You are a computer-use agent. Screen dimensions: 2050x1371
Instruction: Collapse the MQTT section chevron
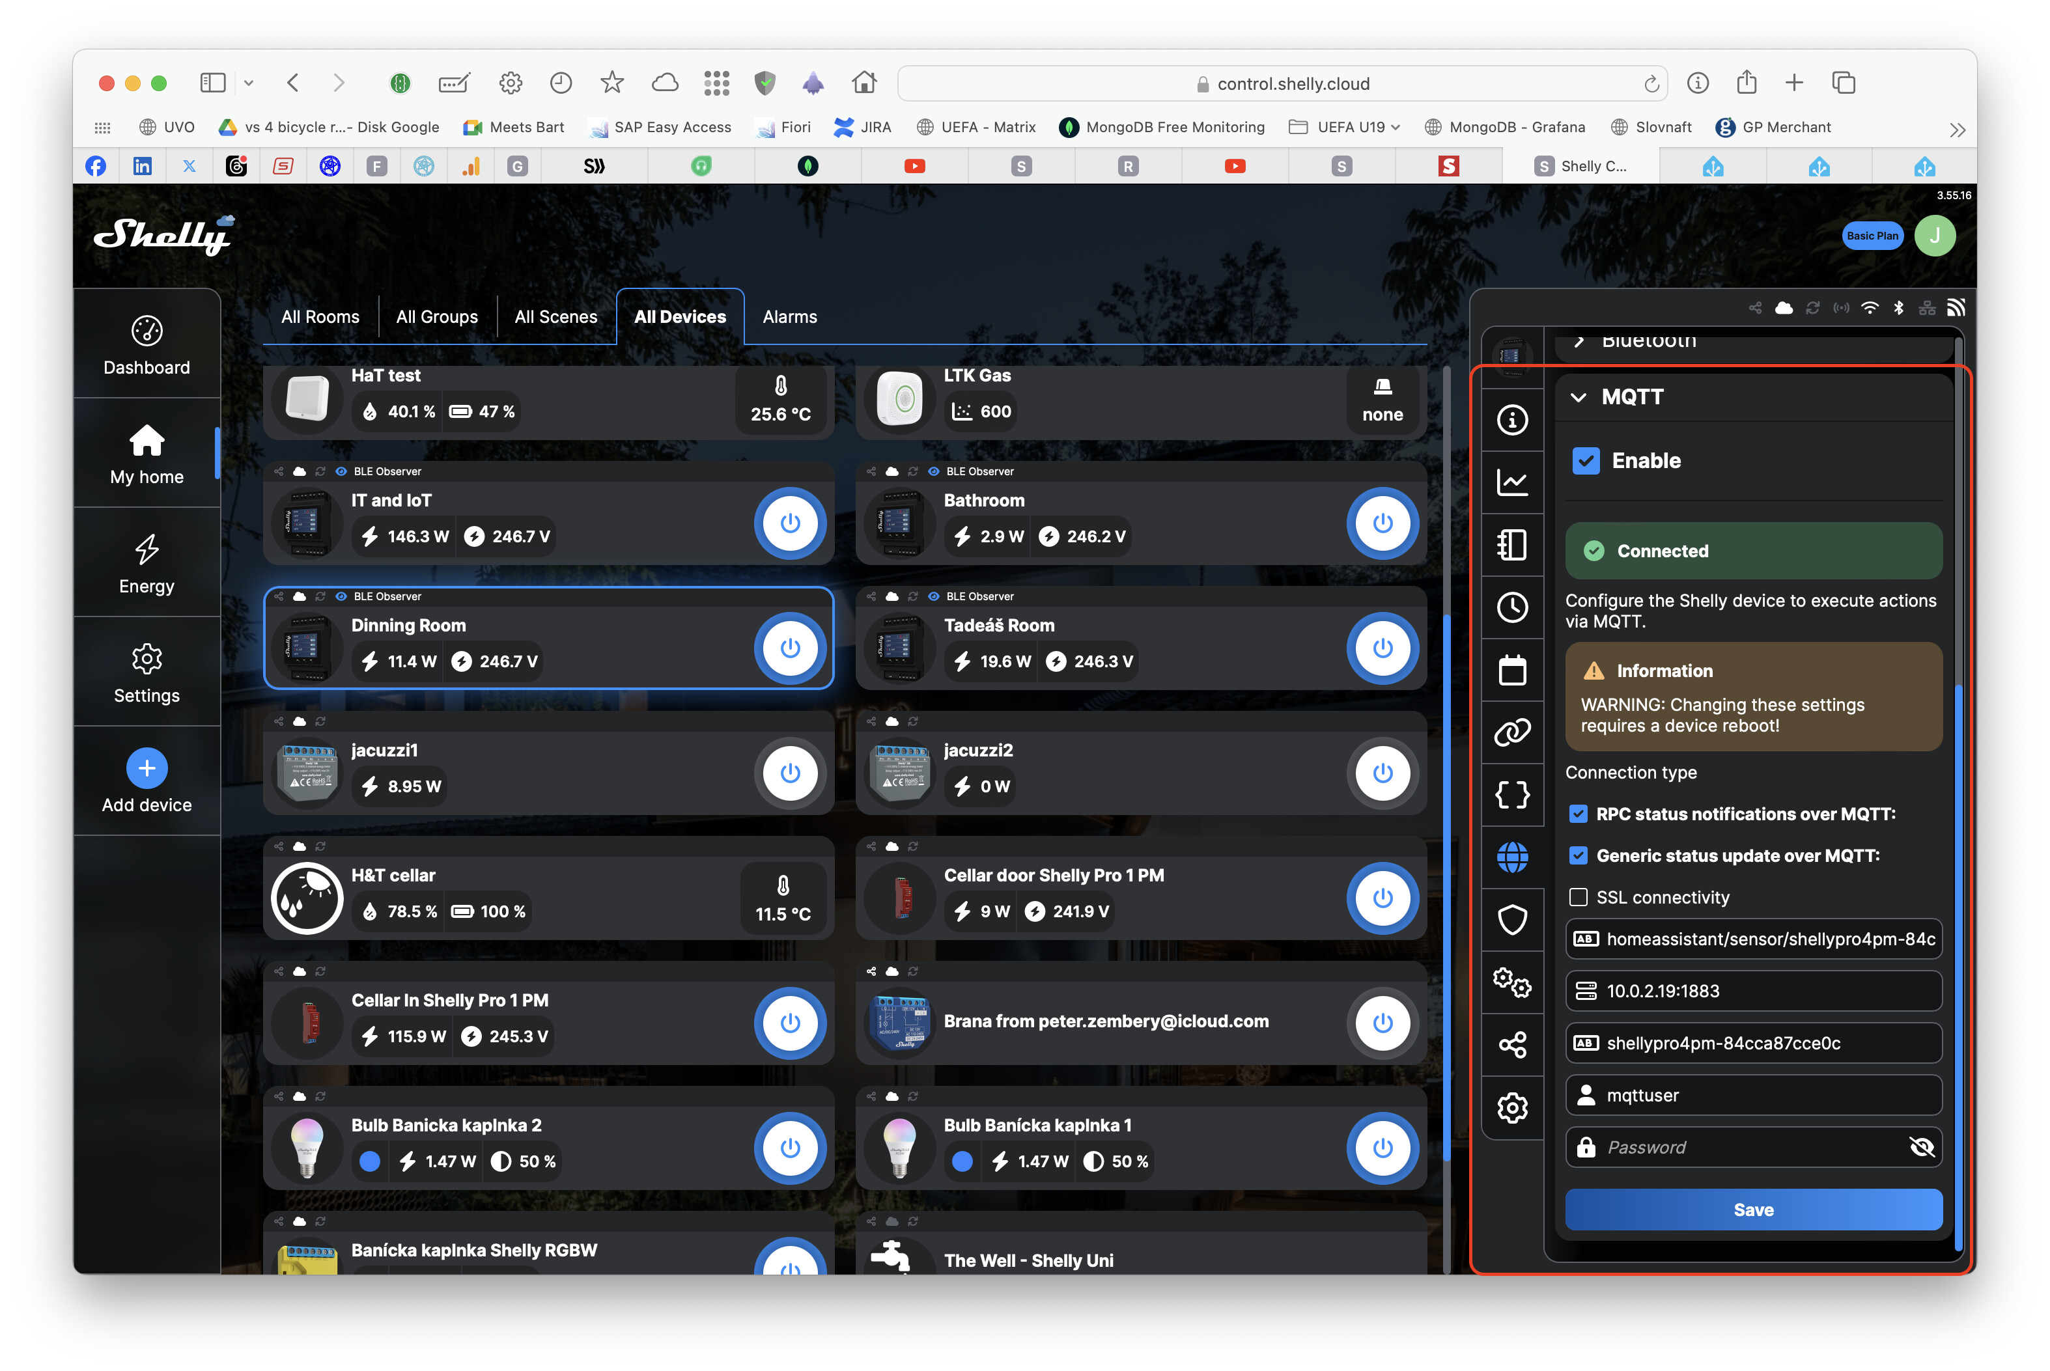(1579, 397)
